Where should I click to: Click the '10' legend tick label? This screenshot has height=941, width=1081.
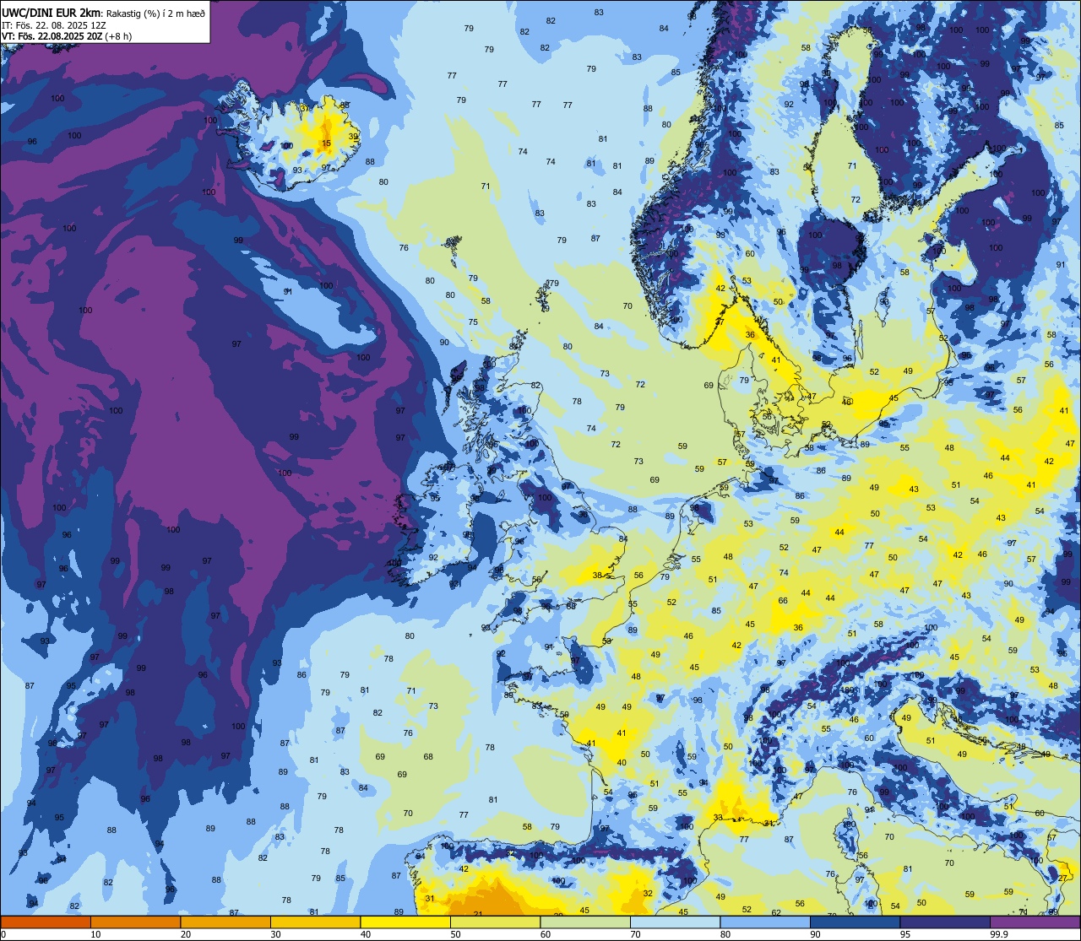(x=95, y=934)
